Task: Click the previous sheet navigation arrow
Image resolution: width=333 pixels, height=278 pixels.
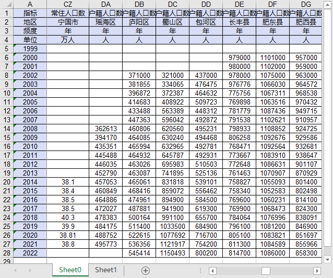Action: [x=15, y=270]
